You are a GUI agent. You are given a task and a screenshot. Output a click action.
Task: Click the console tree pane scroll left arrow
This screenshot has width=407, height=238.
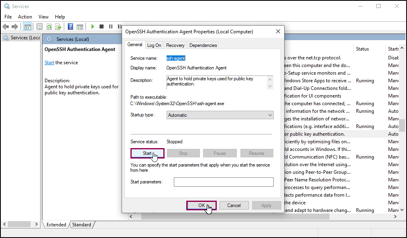point(4,224)
